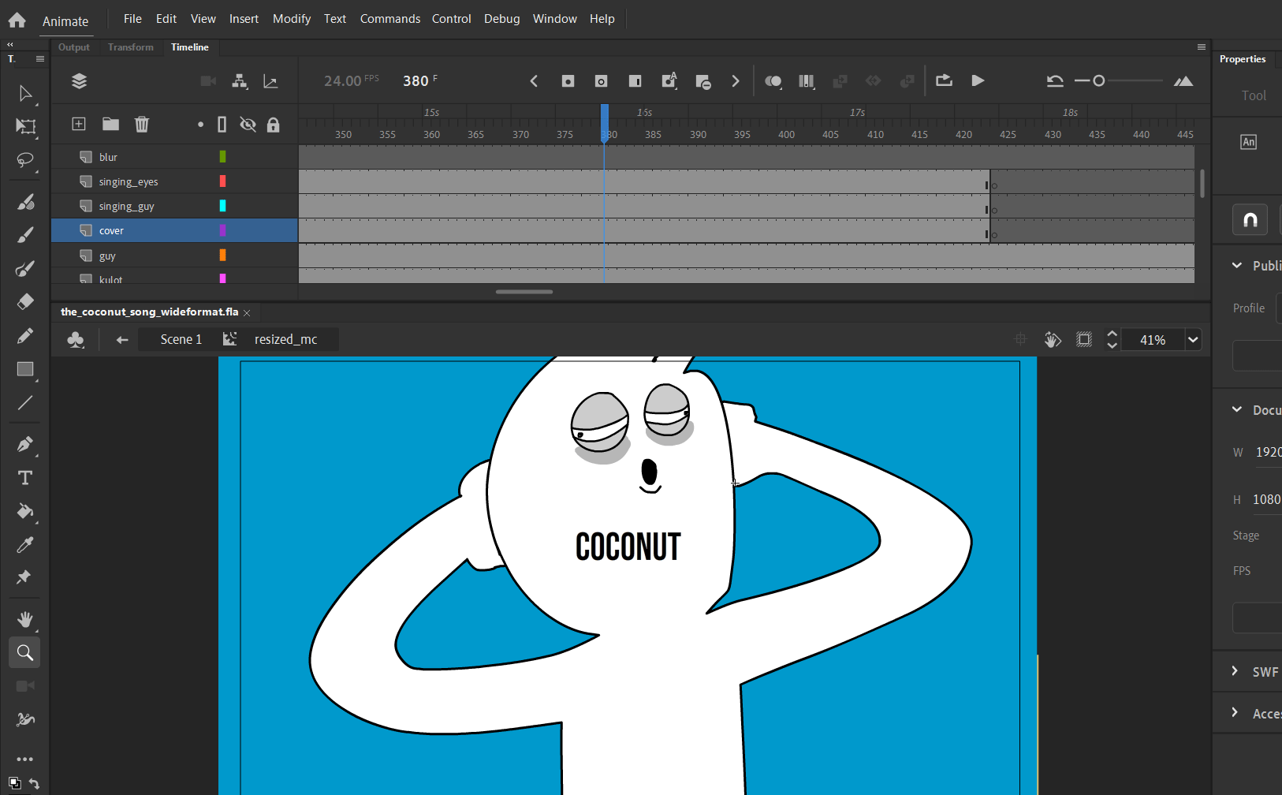Click the resized_mc symbol breadcrumb

pos(285,339)
